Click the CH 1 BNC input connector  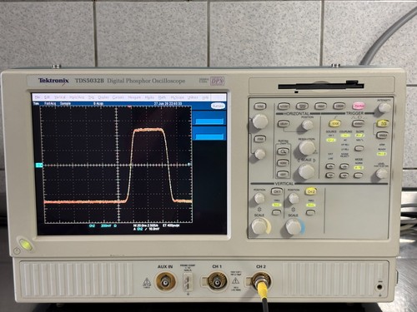[217, 281]
